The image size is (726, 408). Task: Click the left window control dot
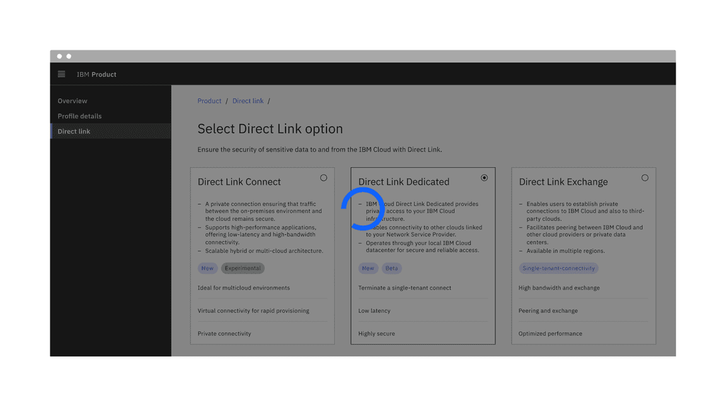pos(59,55)
